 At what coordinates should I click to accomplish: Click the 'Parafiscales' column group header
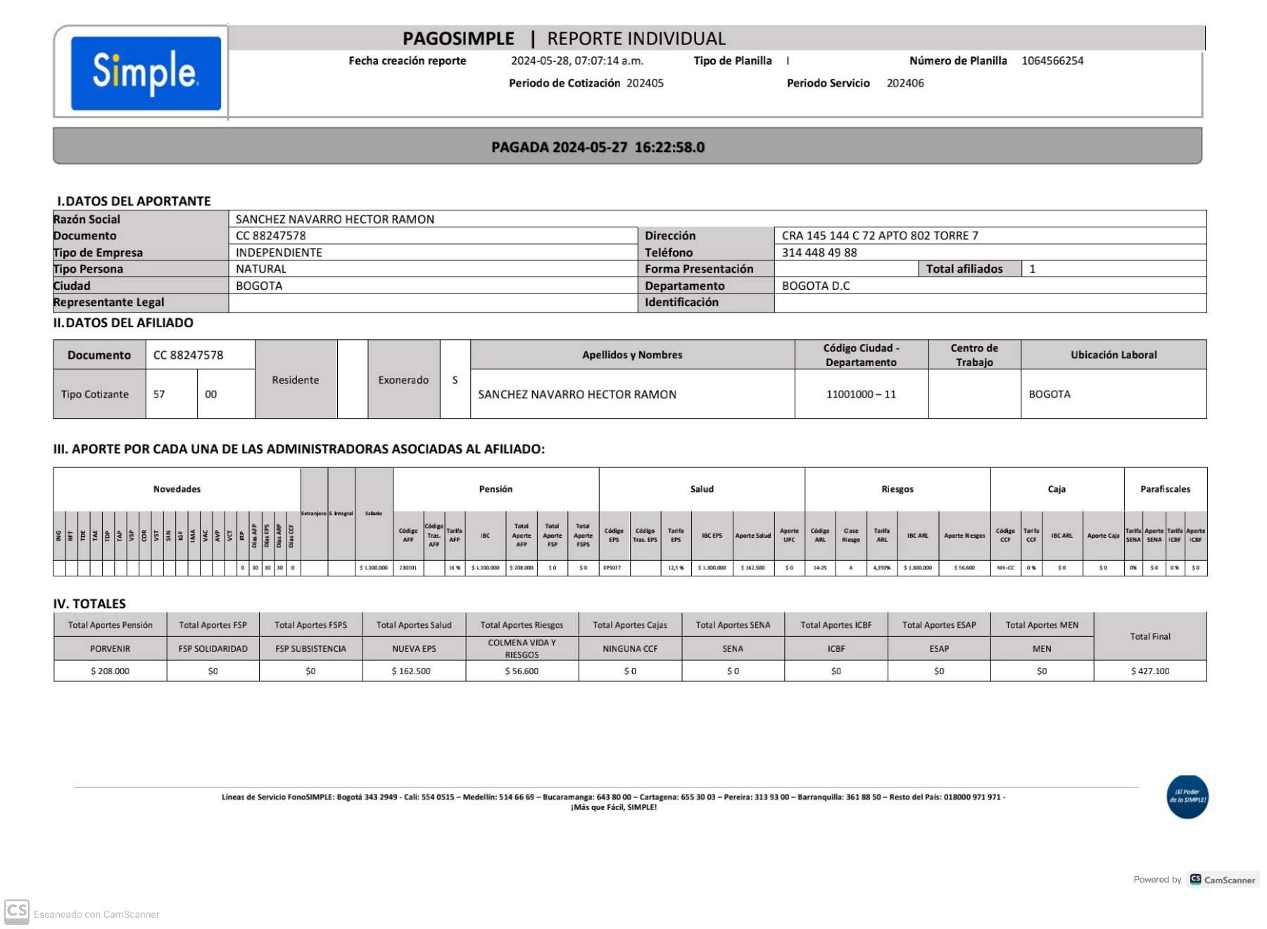click(x=1165, y=489)
